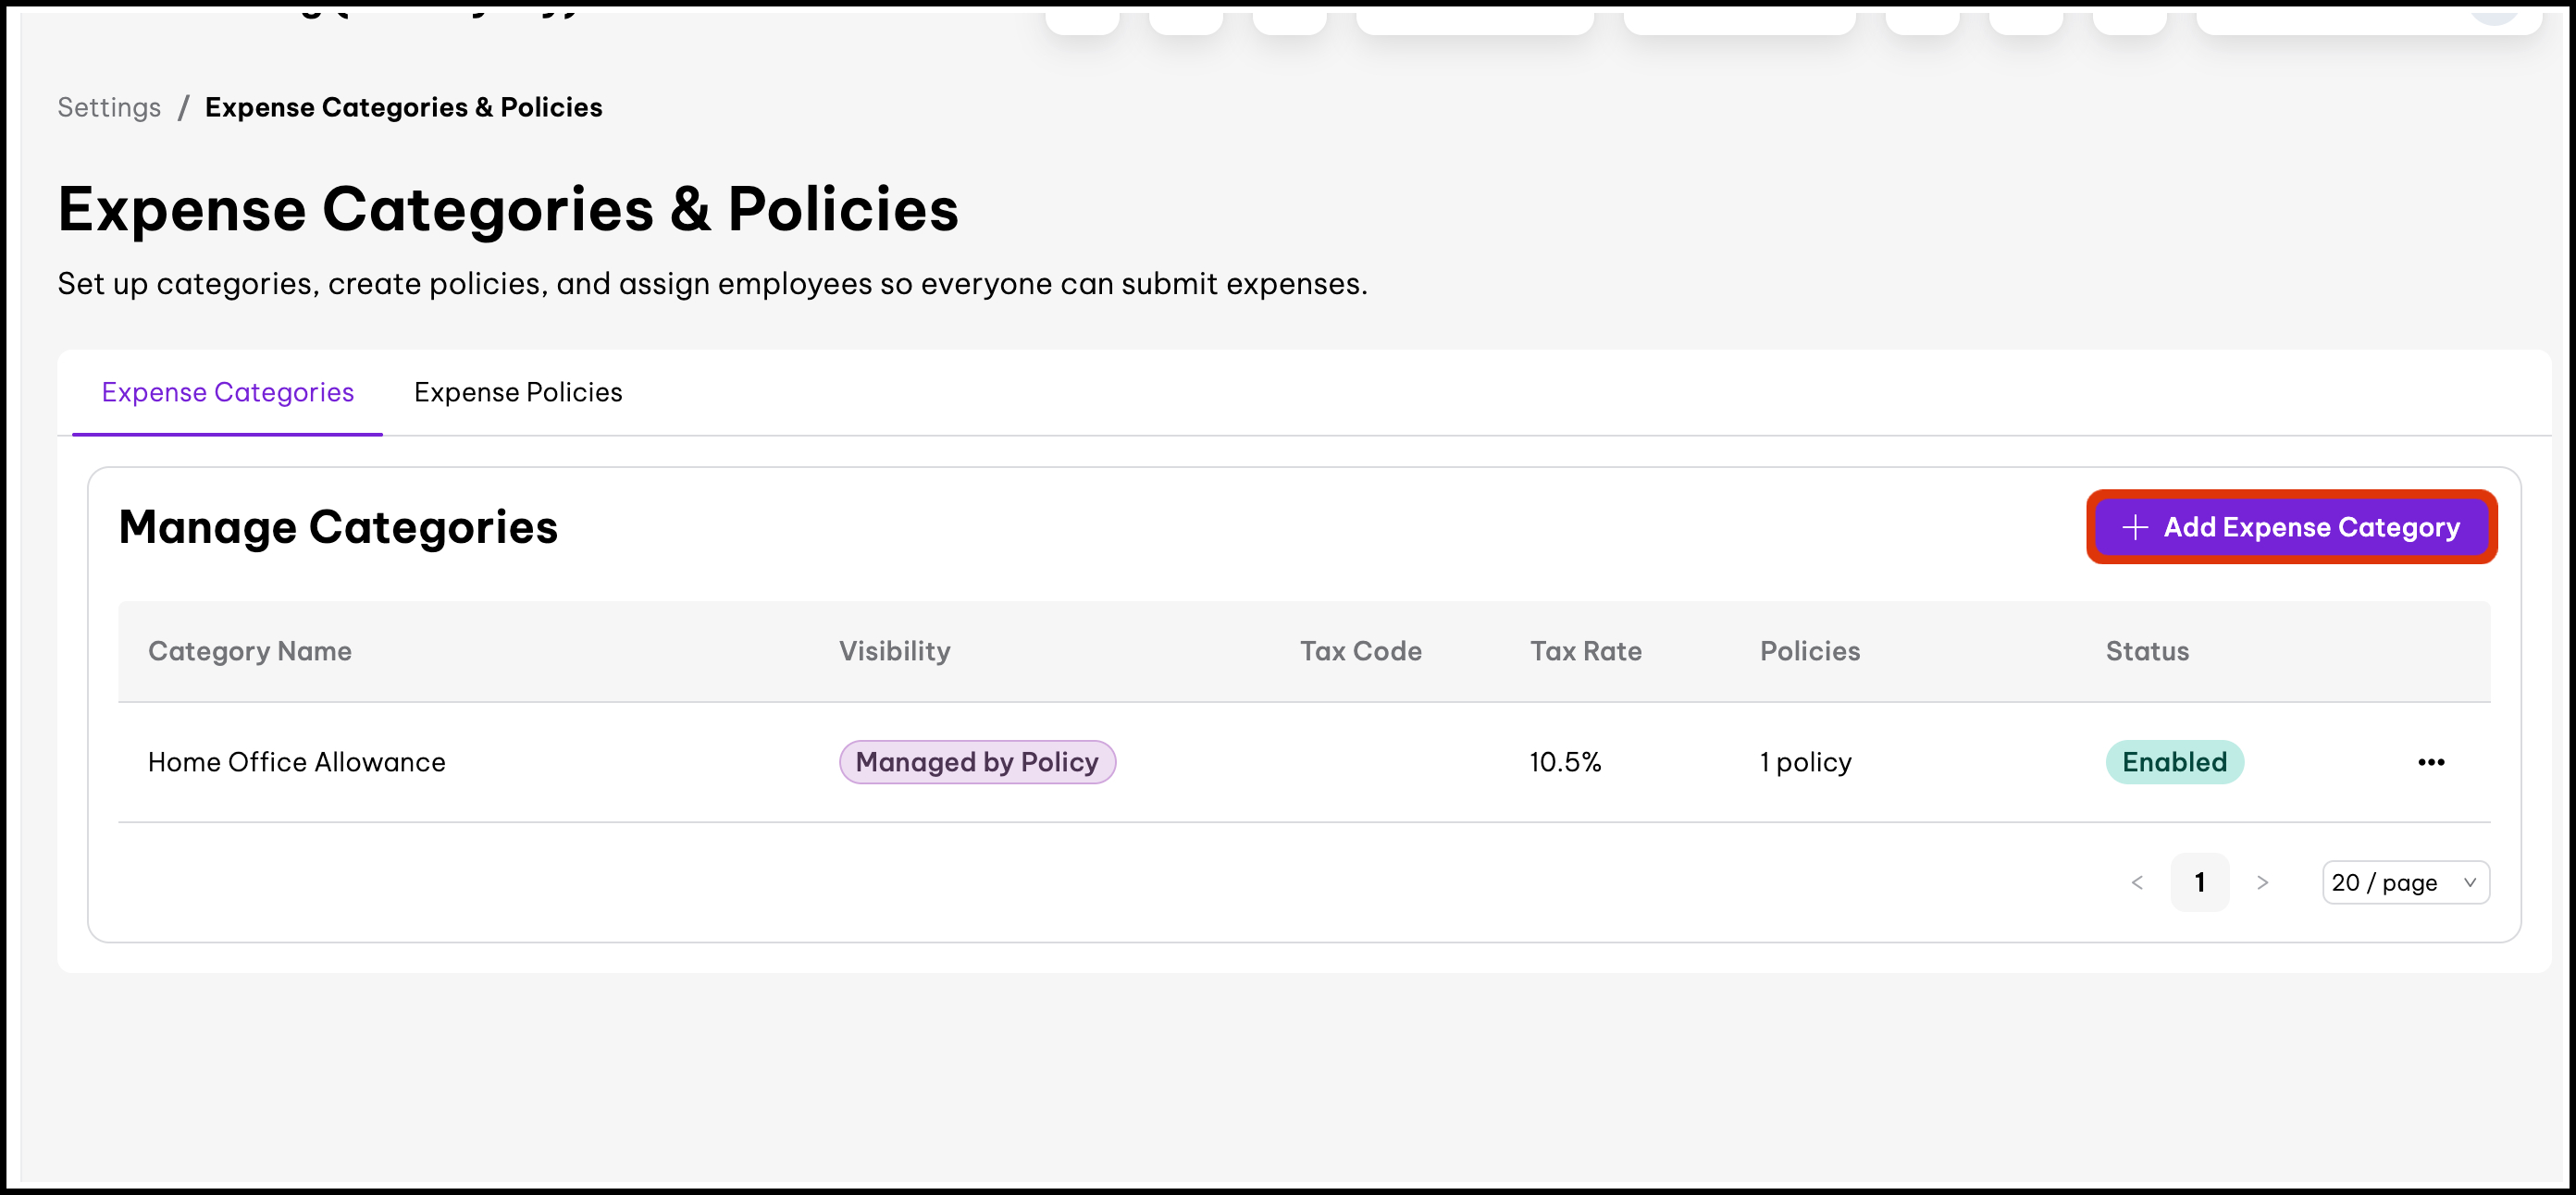Click the Tax Code column header
The height and width of the screenshot is (1195, 2576).
(1361, 651)
